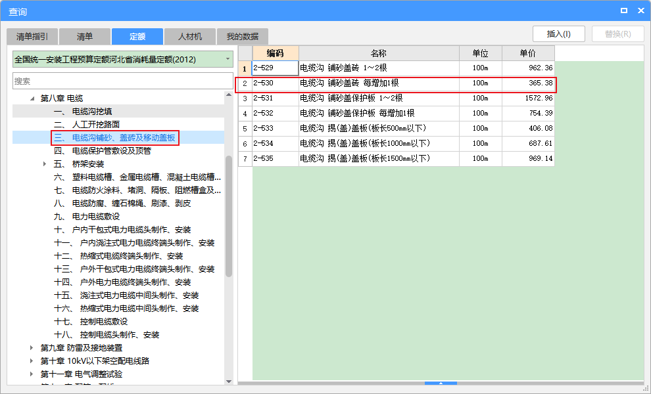Screen dimensions: 651x394
Task: Select 十一、户内浇注式电力电缆终端头制作、安装
Action: click(135, 242)
